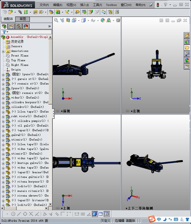Open the Hide/Show Items dropdown arrow

pos(98,20)
